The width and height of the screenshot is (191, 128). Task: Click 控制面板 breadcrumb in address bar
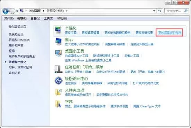coord(35,11)
